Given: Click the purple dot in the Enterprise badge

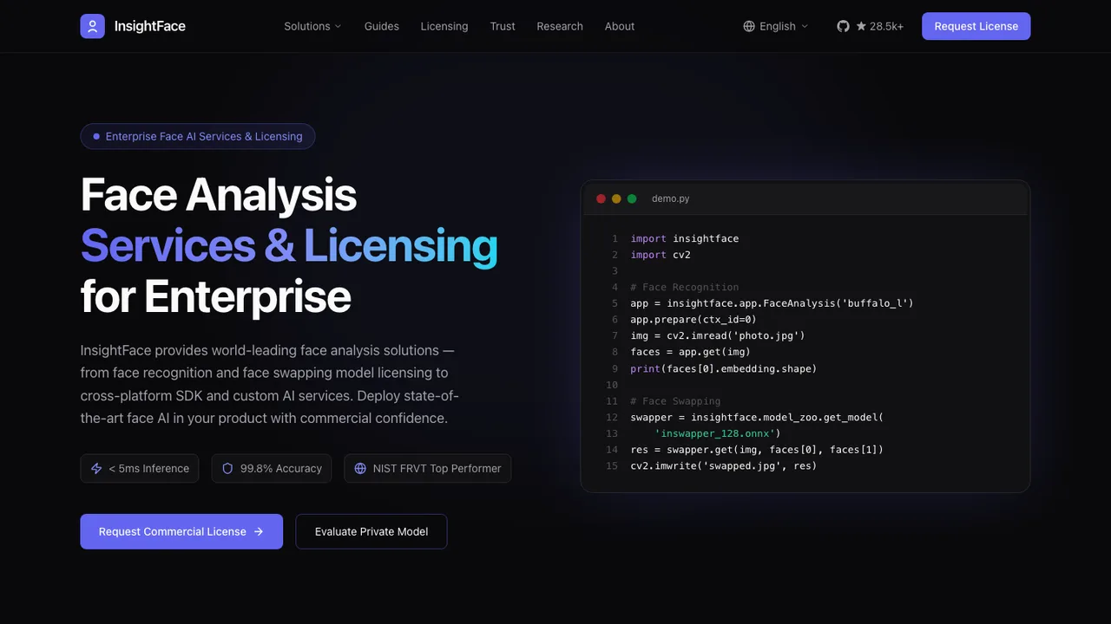Looking at the screenshot, I should pos(96,136).
